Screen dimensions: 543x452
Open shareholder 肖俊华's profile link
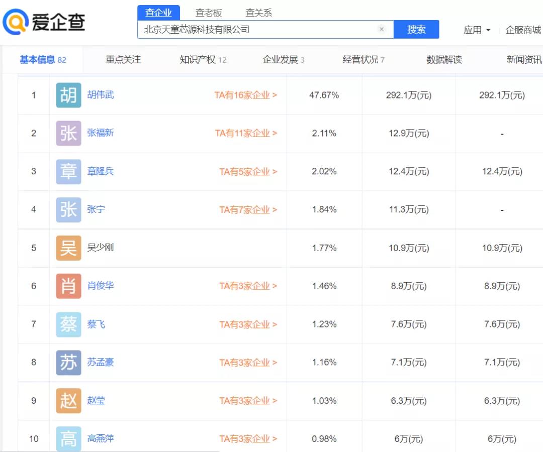tap(101, 286)
